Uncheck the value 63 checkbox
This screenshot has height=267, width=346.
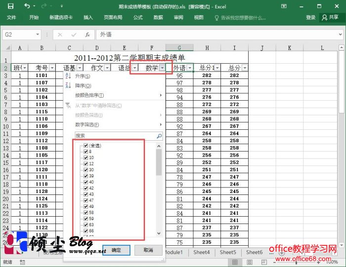tap(86, 225)
